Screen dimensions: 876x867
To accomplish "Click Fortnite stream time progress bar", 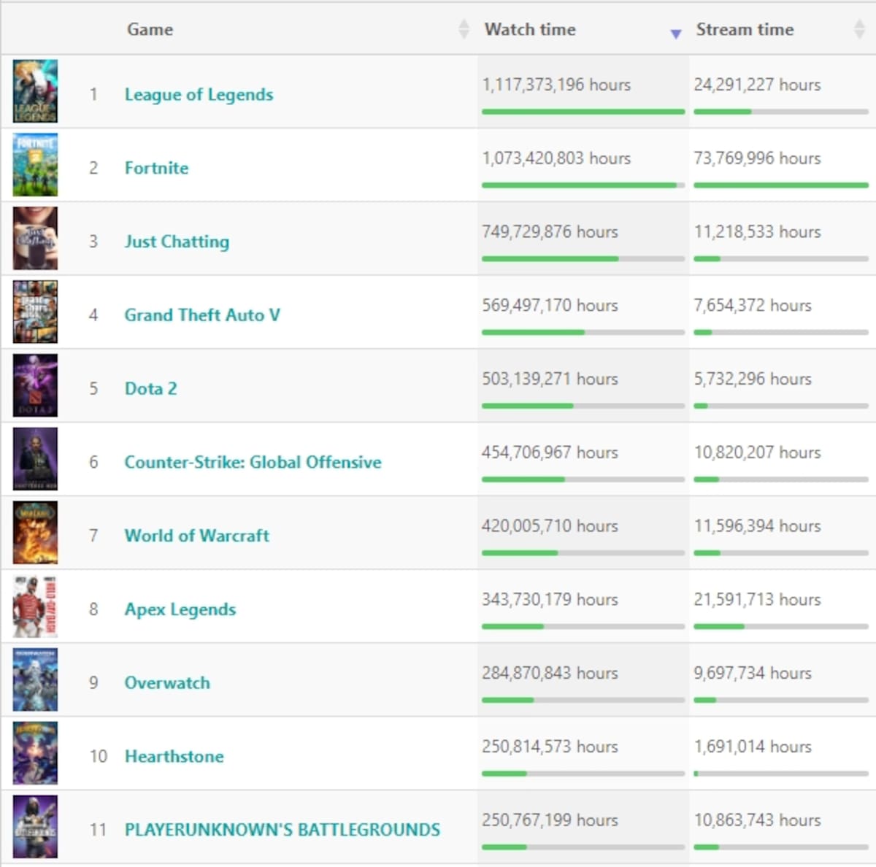I will [x=781, y=185].
